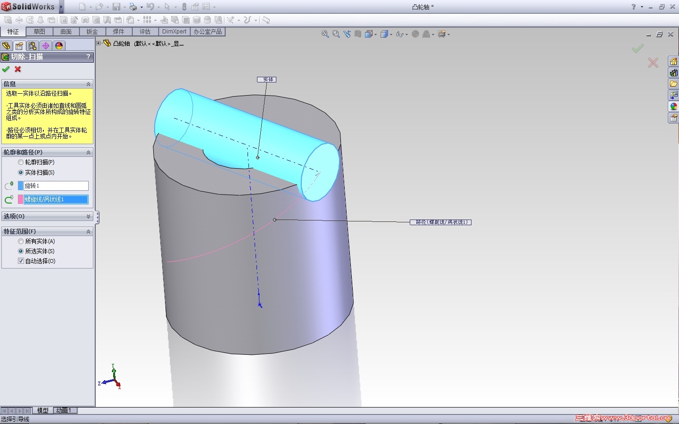
Task: Toggle the 自动选择(O) checkbox
Action: pyautogui.click(x=21, y=261)
